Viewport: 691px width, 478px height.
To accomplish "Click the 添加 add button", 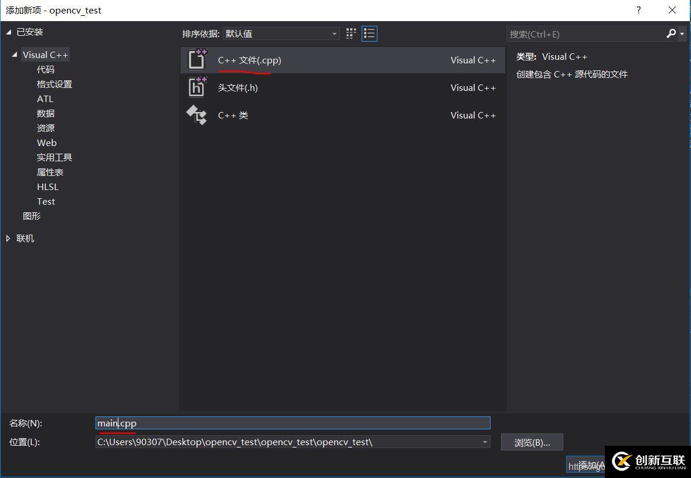I will [x=586, y=465].
